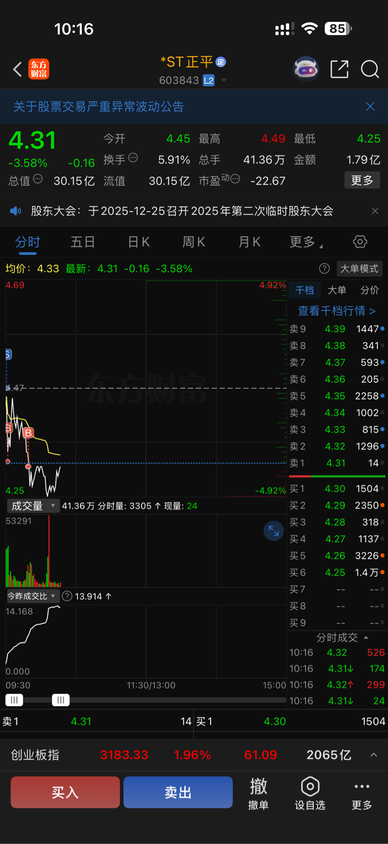This screenshot has height=844, width=388.
Task: Tap the left timeline range handle
Action: tap(14, 700)
